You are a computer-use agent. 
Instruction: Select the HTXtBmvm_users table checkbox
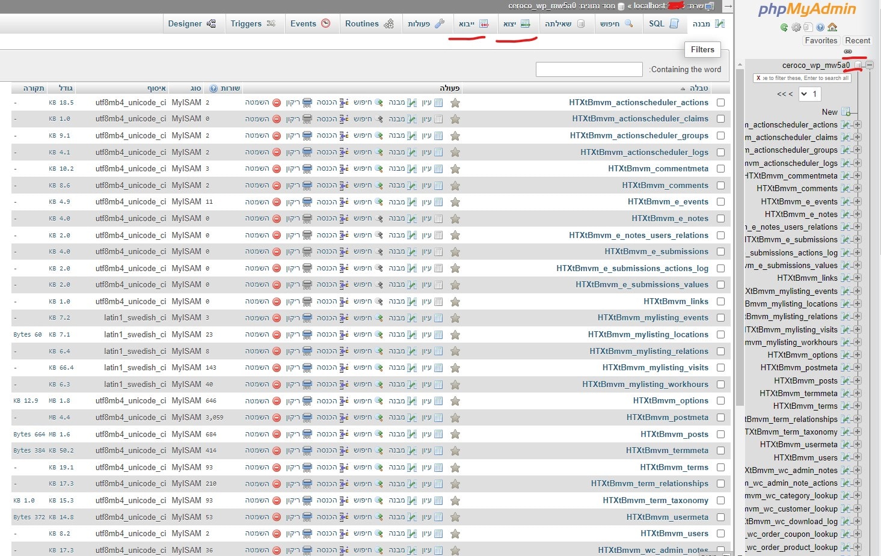720,534
